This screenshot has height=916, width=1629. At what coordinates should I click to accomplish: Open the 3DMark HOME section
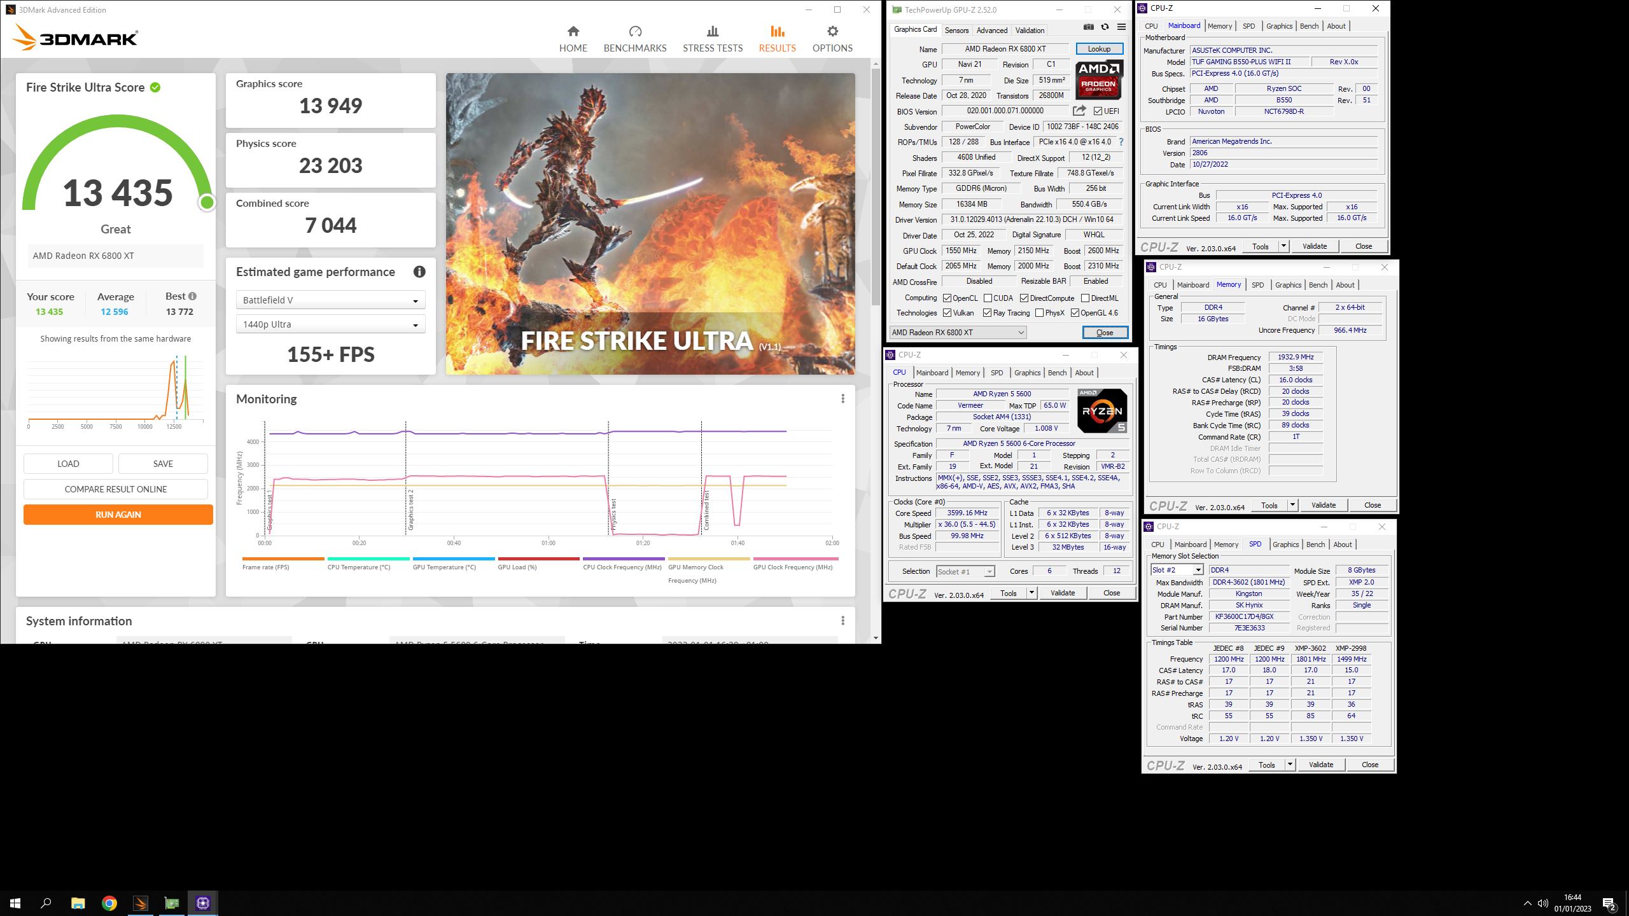pyautogui.click(x=573, y=39)
